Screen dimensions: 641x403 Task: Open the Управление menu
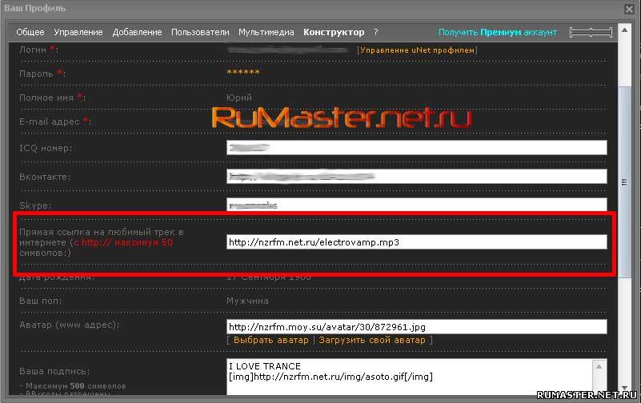pyautogui.click(x=78, y=32)
